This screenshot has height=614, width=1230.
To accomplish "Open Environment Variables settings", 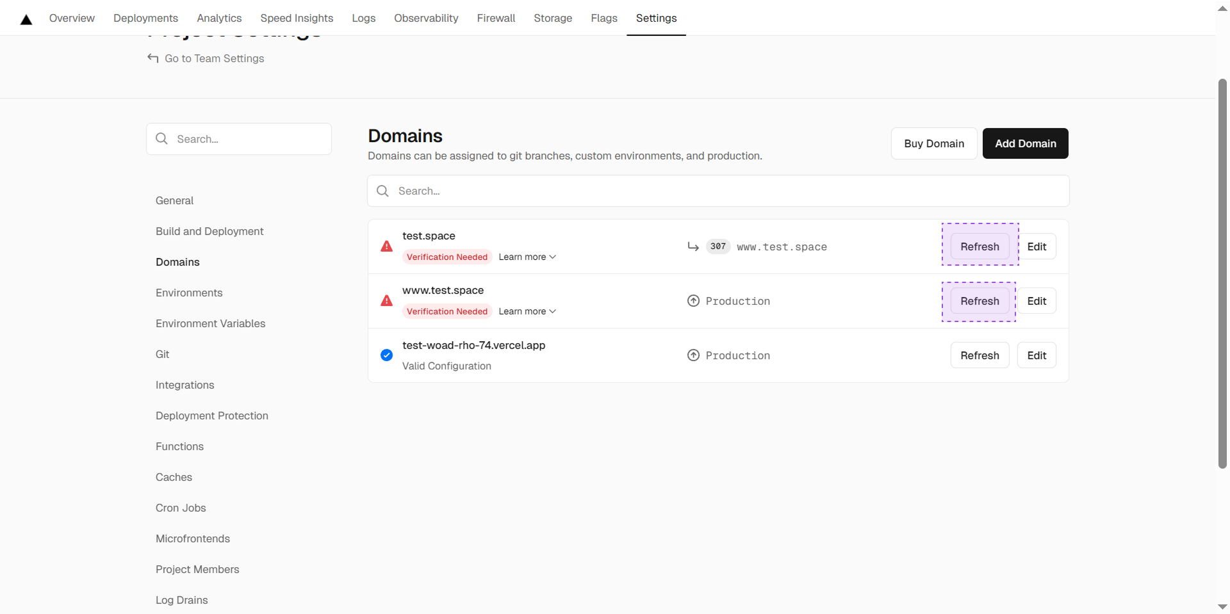I will tap(210, 323).
